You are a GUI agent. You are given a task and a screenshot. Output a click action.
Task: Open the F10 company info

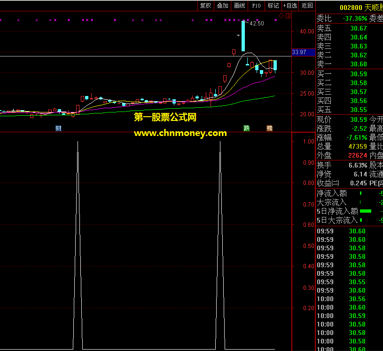coord(256,6)
